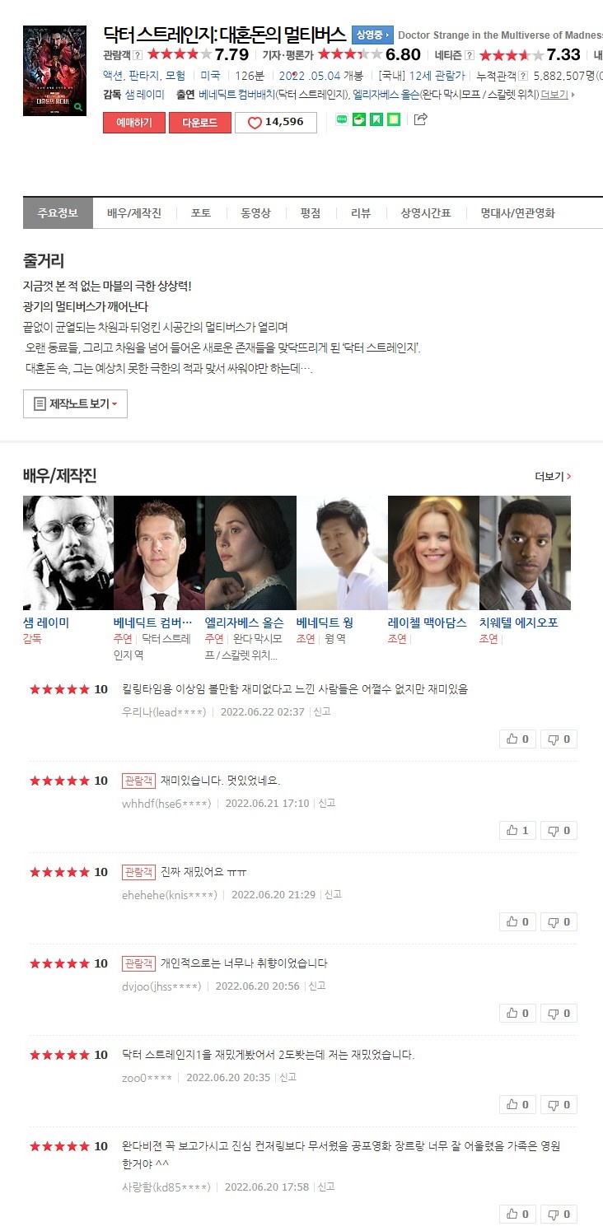The width and height of the screenshot is (603, 1231).
Task: Thumbs-down the 우리나 review
Action: click(559, 739)
